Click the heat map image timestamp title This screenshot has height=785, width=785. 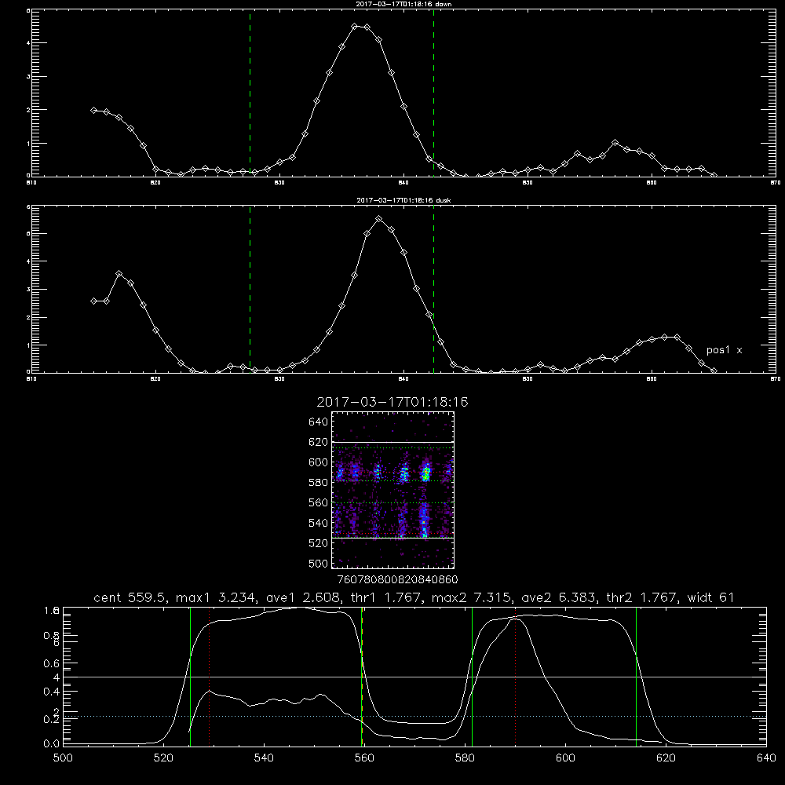(392, 402)
